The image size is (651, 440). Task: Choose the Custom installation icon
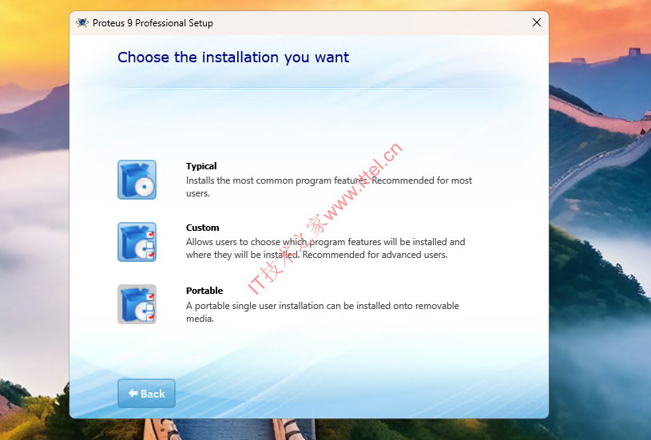[137, 242]
